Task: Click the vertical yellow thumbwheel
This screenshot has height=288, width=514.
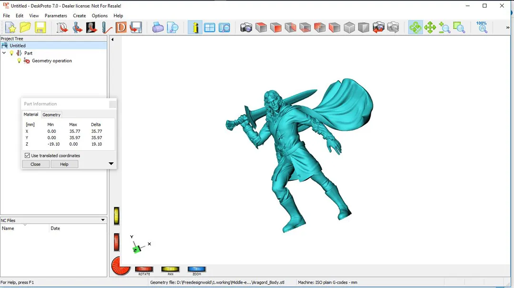Action: tap(117, 216)
